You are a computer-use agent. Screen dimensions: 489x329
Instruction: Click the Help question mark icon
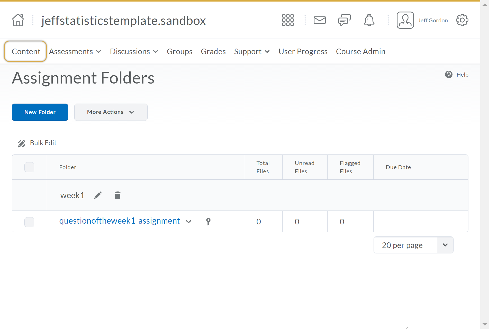[449, 75]
